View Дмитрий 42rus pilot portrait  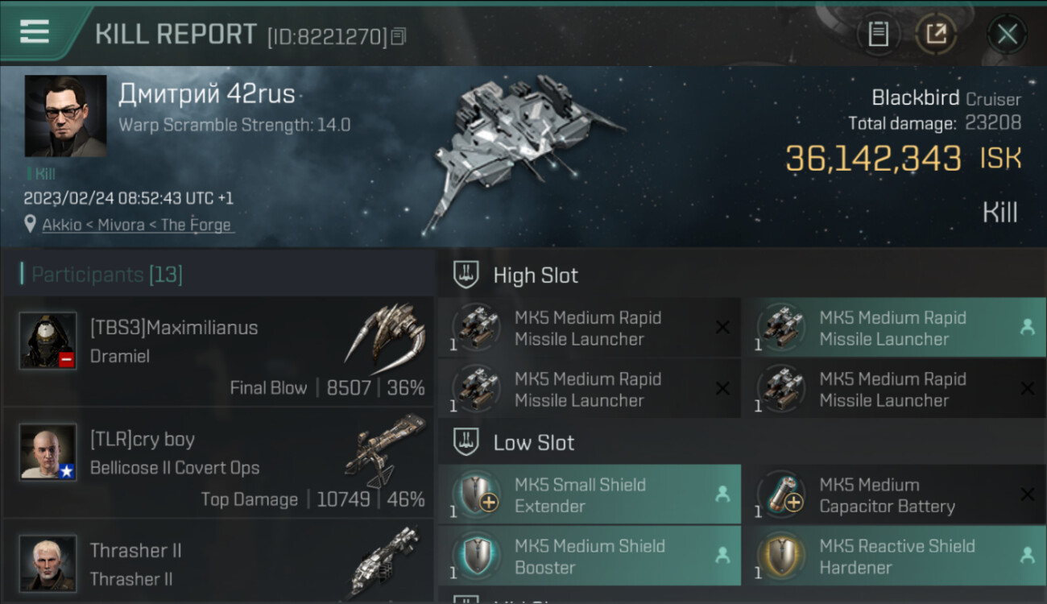pyautogui.click(x=65, y=116)
